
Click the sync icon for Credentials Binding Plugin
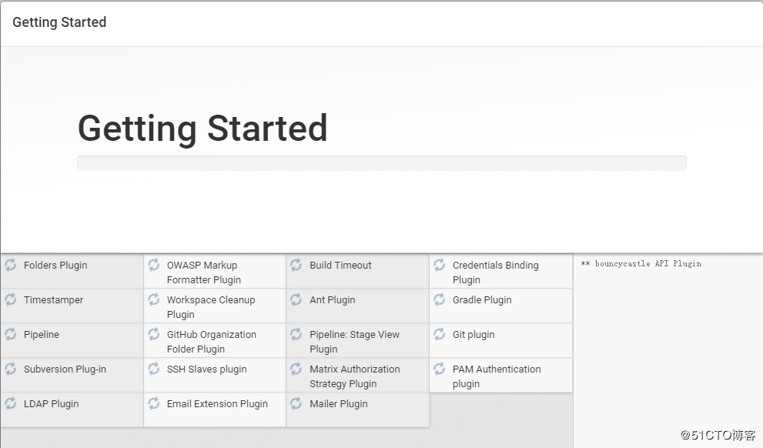pos(440,265)
